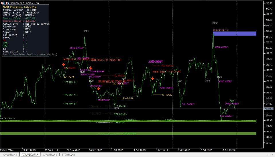
Task: Click the TP1 4167.21 label
Action: (70, 82)
